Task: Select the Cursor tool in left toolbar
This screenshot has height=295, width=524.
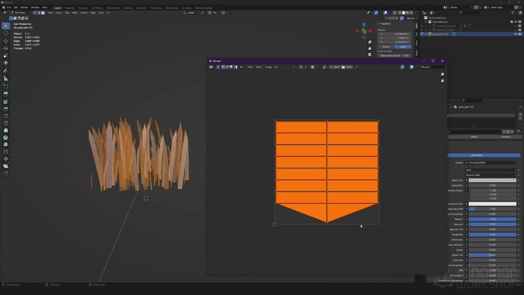Action: coord(6,33)
